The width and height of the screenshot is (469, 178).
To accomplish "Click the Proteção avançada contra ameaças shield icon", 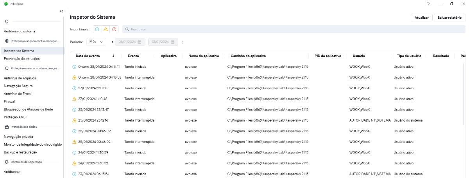I will (x=7, y=41).
